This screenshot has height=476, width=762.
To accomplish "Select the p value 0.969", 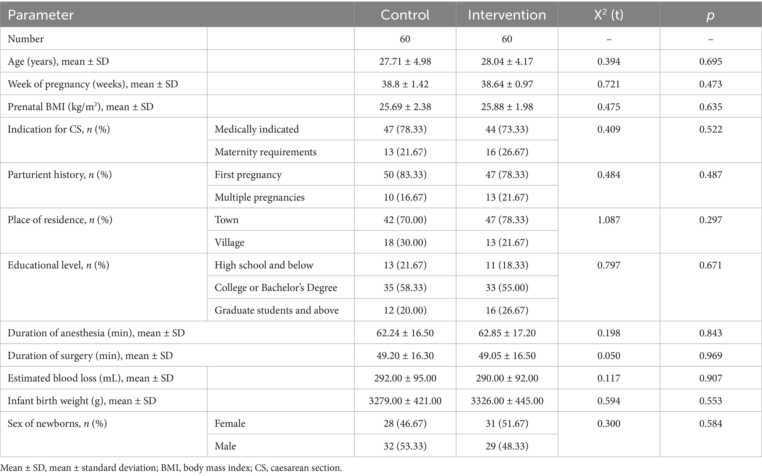I will (710, 355).
